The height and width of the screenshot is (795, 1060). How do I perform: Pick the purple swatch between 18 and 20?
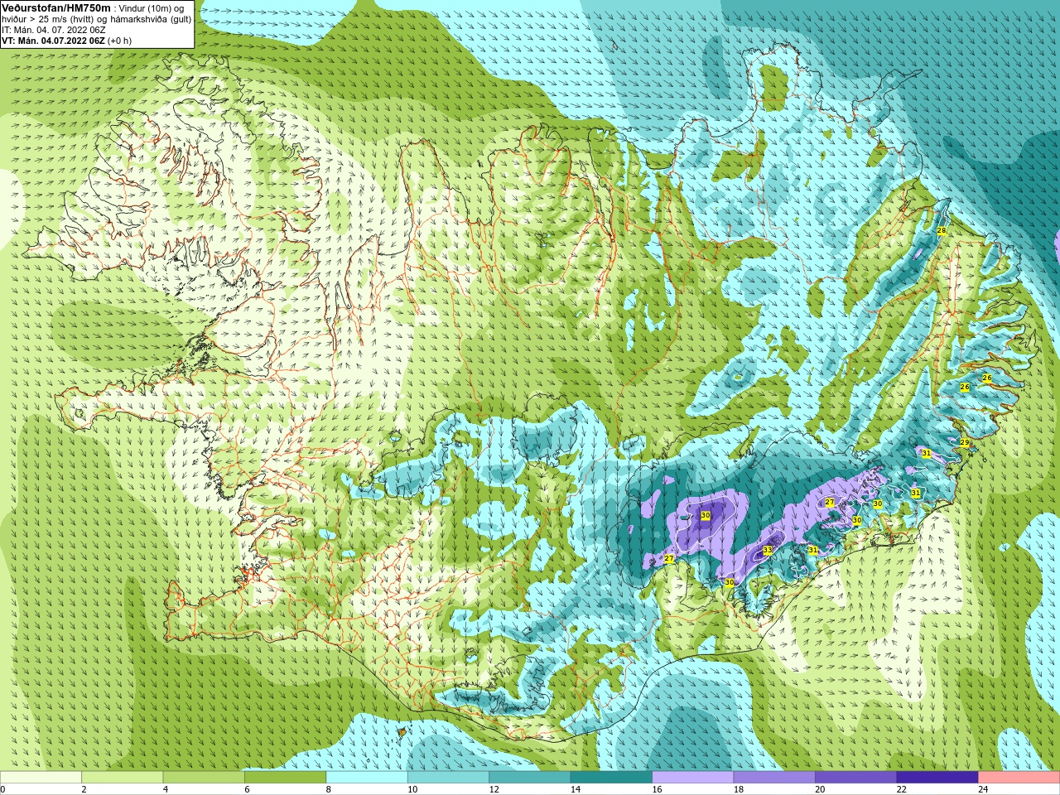[x=774, y=778]
